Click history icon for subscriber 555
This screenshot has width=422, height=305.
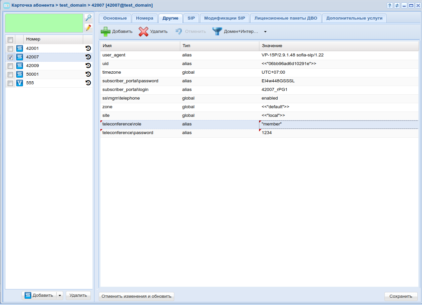[x=88, y=83]
